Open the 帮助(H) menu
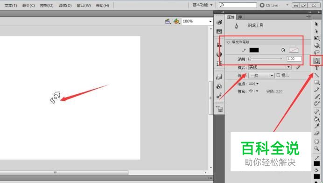The width and height of the screenshot is (323, 183). point(102,5)
